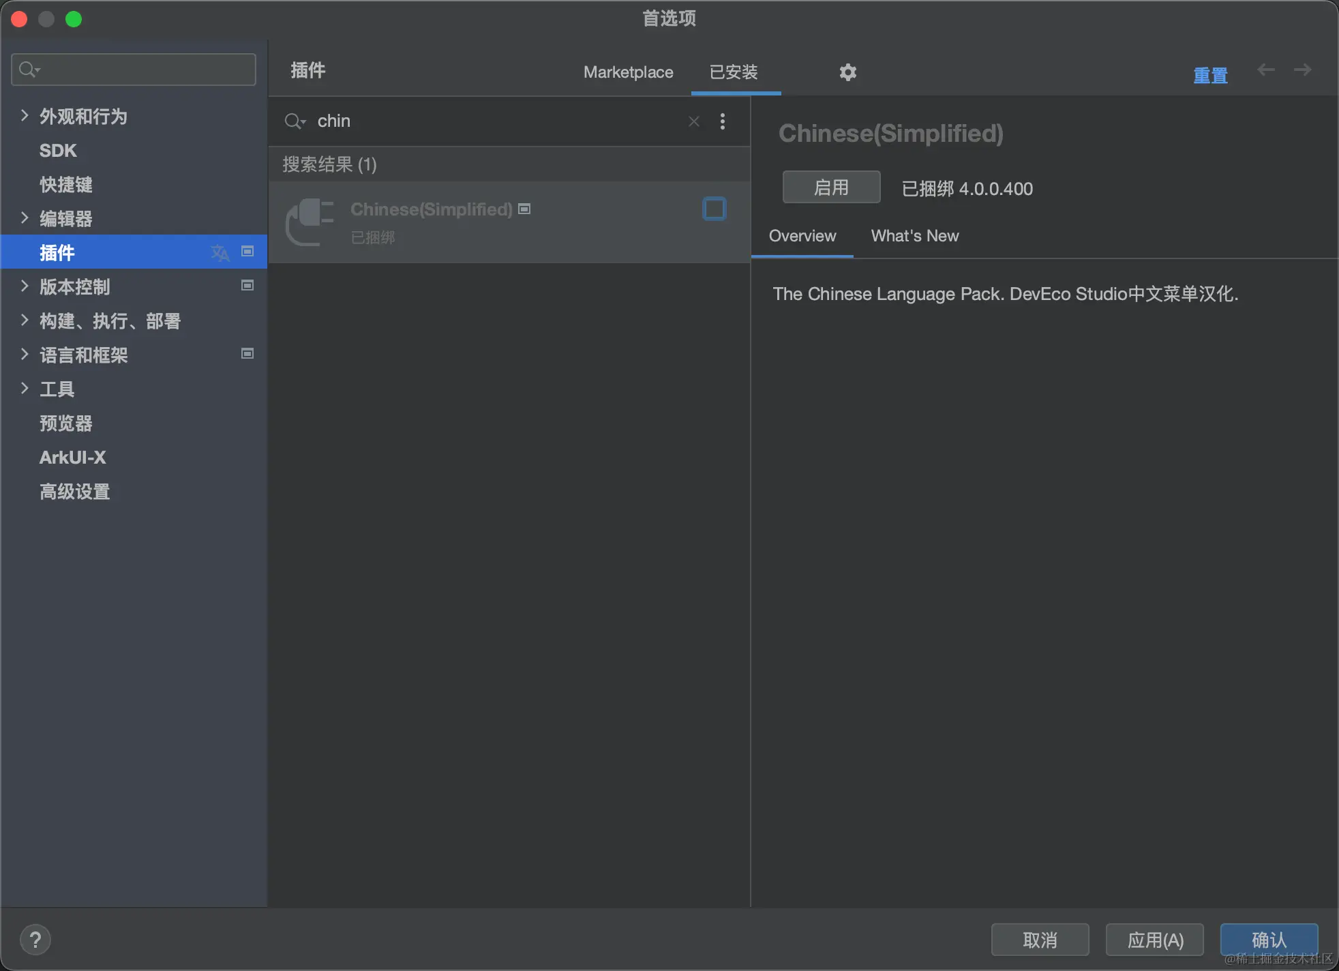
Task: Open plugin search options menu (three dots)
Action: (x=723, y=121)
